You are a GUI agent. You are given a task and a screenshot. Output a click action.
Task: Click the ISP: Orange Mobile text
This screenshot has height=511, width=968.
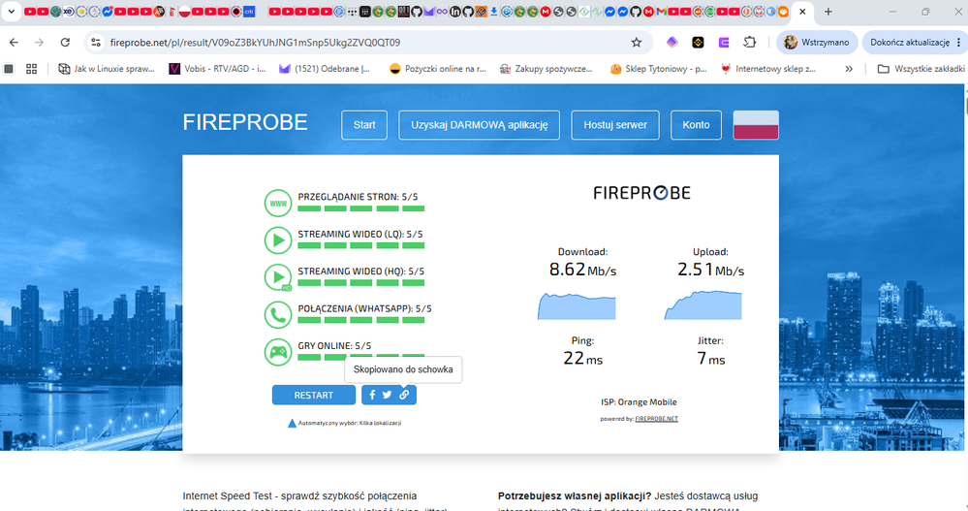tap(639, 402)
